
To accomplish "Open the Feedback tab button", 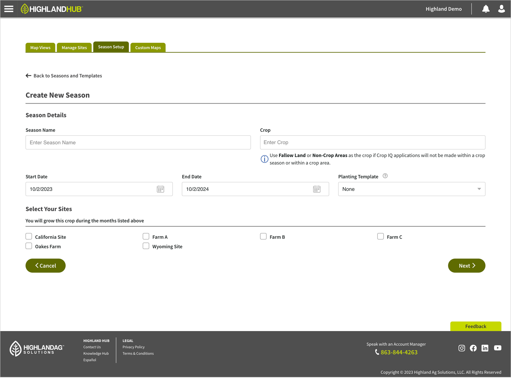I will click(475, 326).
